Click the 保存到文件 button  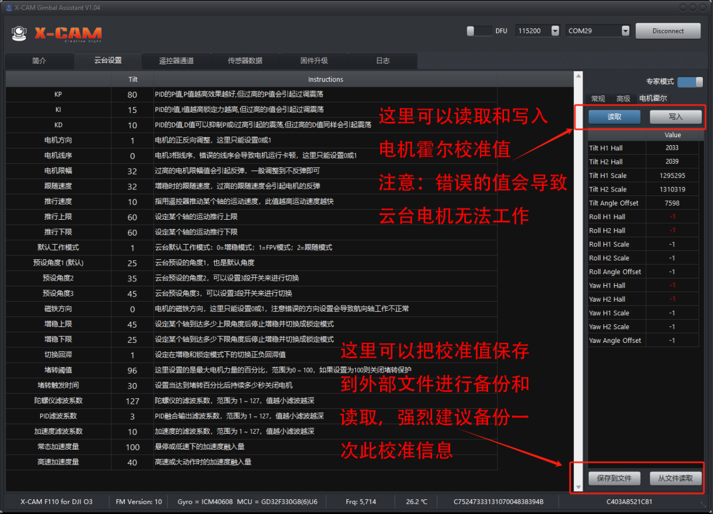tap(615, 478)
